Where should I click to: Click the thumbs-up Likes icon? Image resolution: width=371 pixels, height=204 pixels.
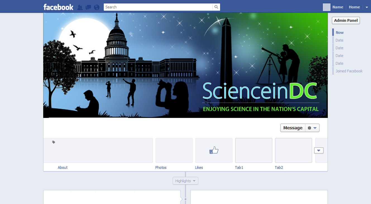click(x=214, y=150)
